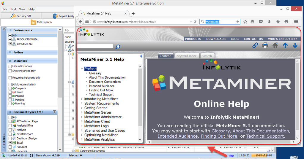Viewport: 304px width, 159px height.
Task: Click the blue up arrow in help toolbar
Action: pos(285,45)
